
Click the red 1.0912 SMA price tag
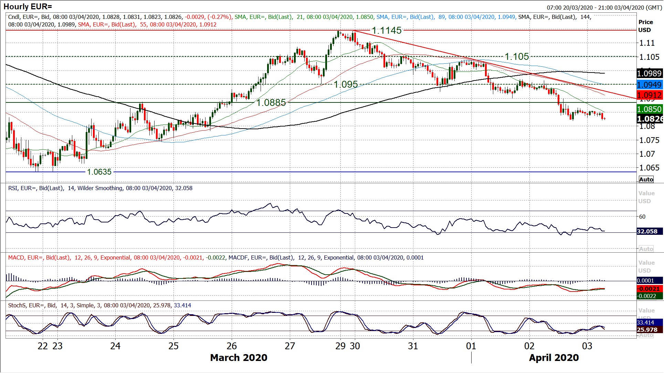click(650, 95)
